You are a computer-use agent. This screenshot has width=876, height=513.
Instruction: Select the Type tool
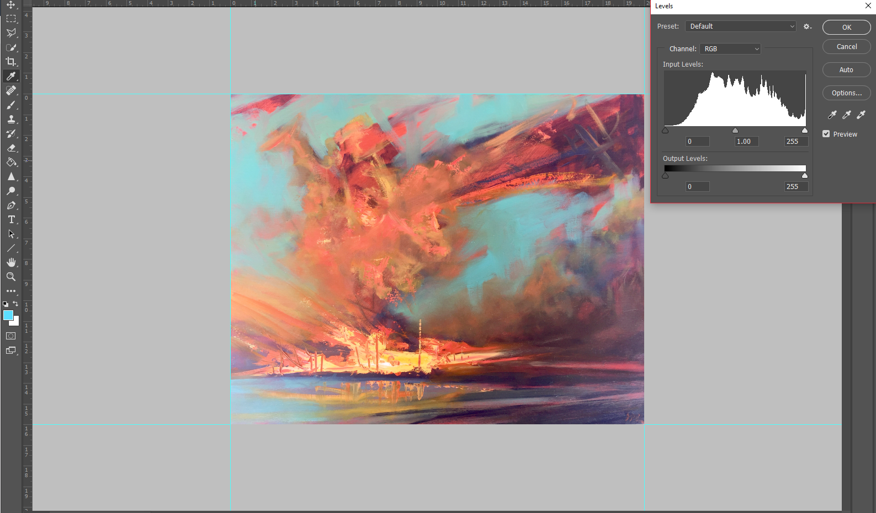pyautogui.click(x=11, y=219)
